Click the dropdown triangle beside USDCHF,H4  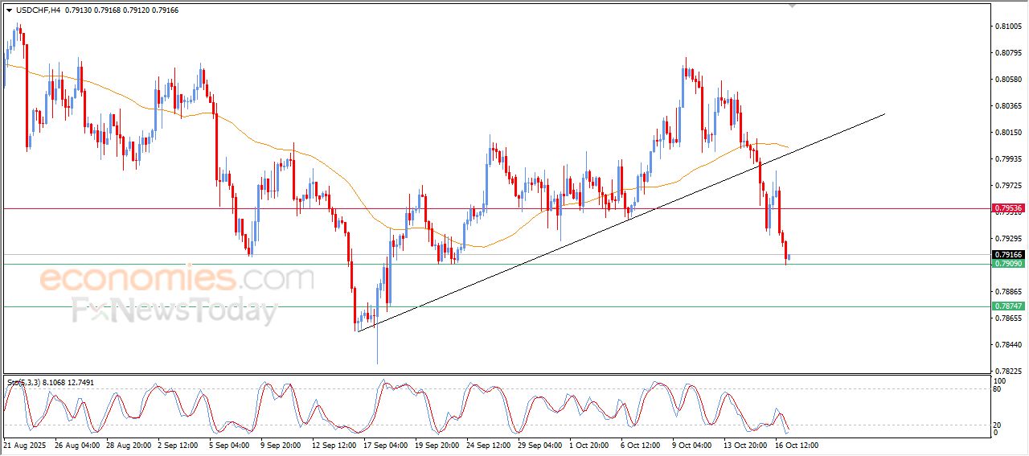pyautogui.click(x=10, y=10)
